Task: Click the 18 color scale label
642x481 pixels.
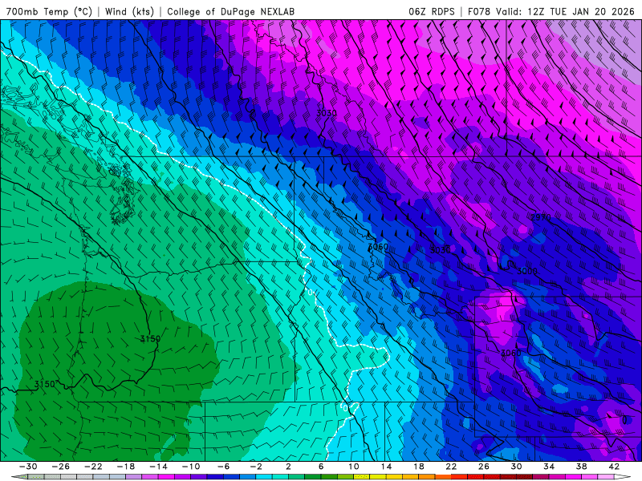Action: [x=418, y=467]
